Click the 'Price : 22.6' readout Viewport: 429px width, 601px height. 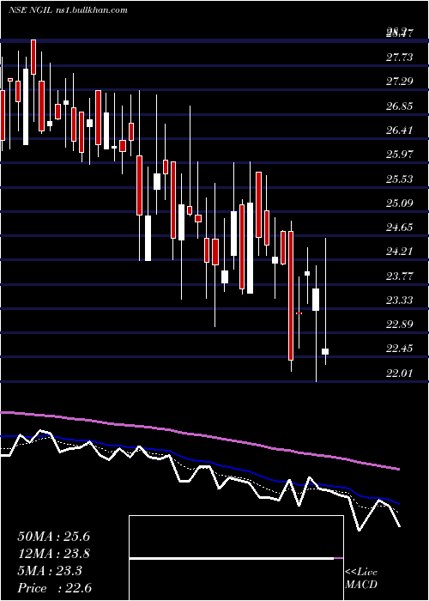click(54, 588)
